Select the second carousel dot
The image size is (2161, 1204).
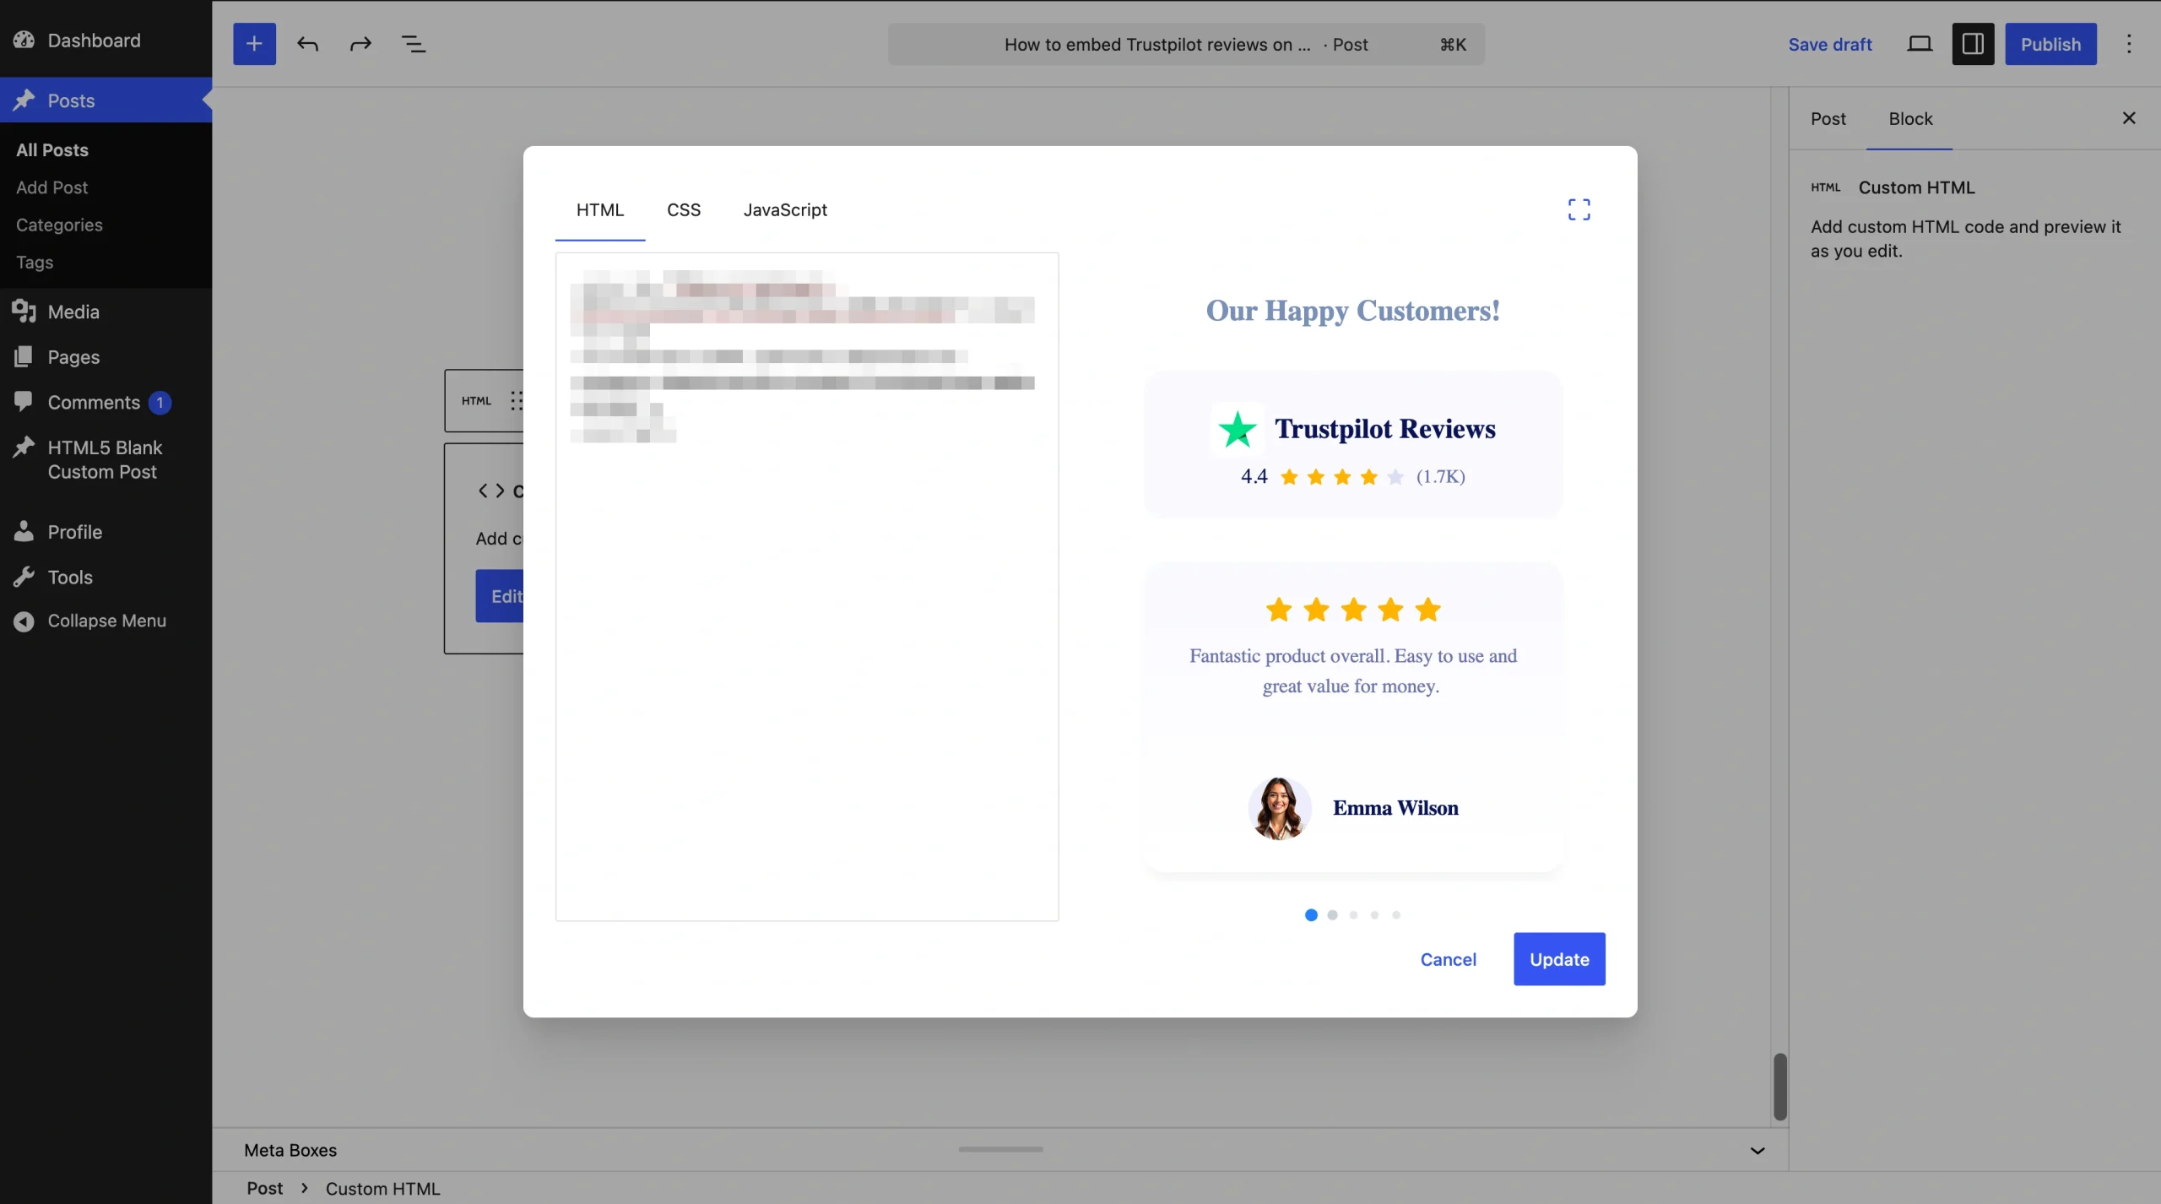click(x=1332, y=915)
